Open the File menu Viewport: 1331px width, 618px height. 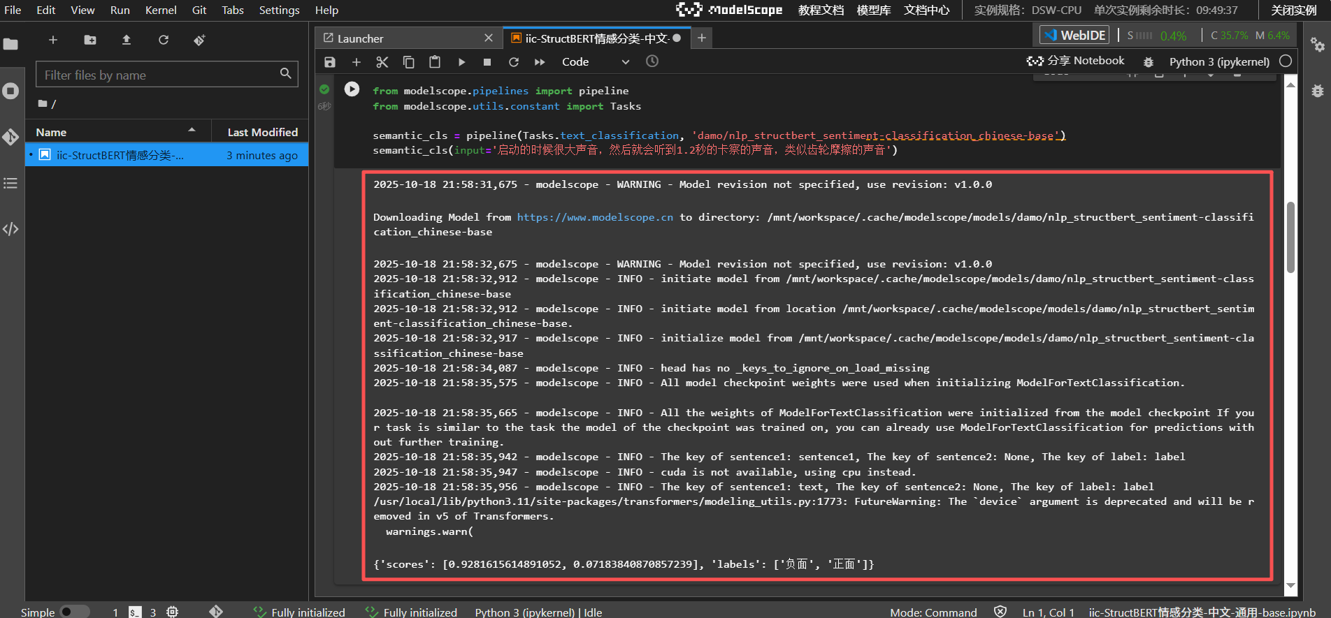[13, 10]
